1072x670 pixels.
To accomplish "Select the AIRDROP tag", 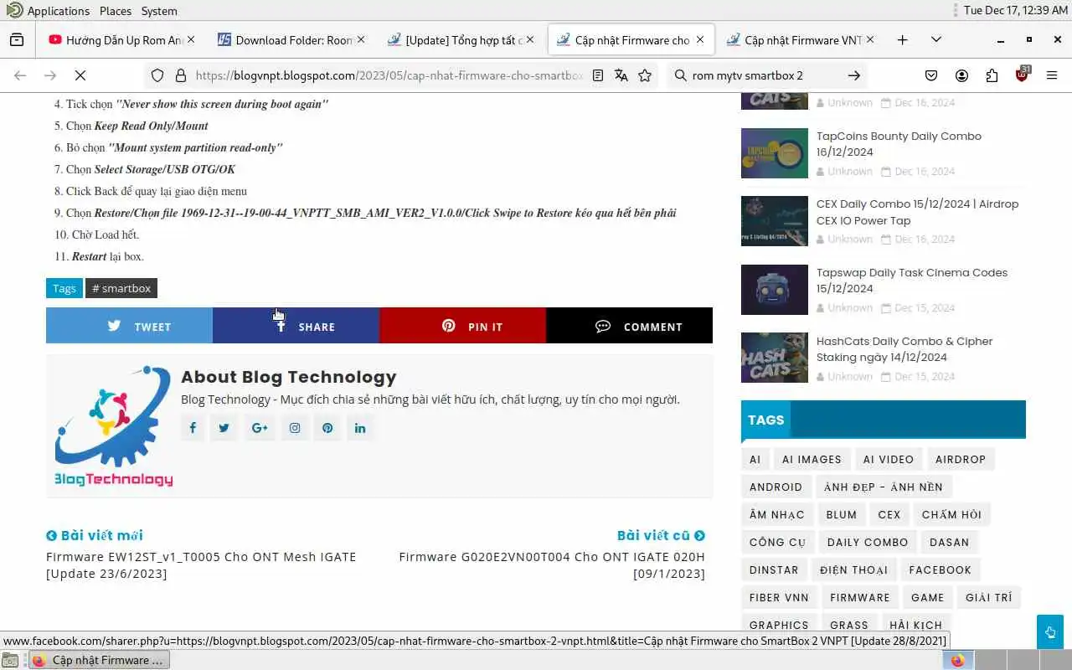I will [x=961, y=459].
